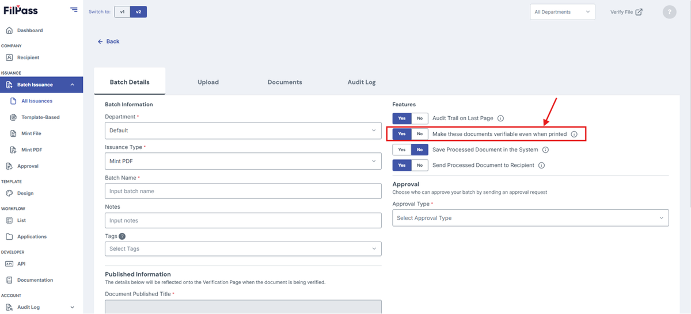Viewport: 691px width, 314px height.
Task: Open the All Departments dropdown
Action: click(x=563, y=12)
